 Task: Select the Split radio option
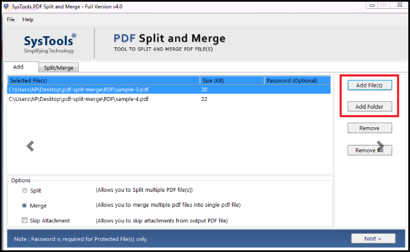pyautogui.click(x=25, y=191)
